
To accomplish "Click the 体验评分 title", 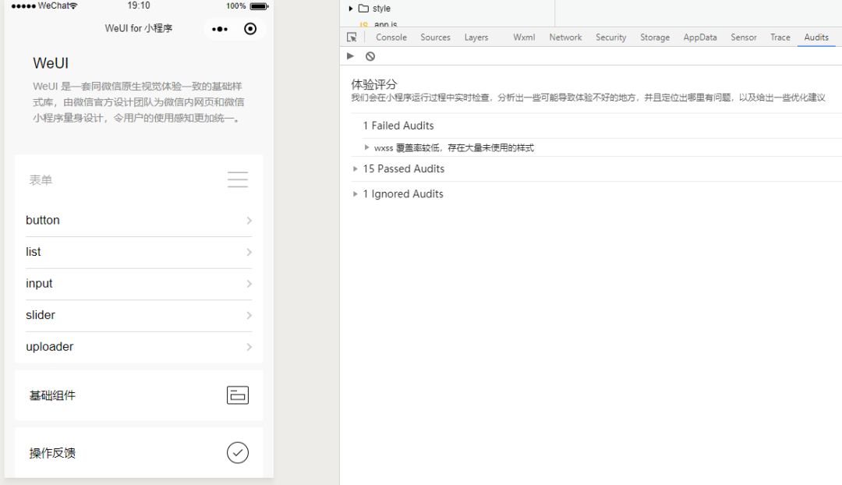I will [373, 84].
